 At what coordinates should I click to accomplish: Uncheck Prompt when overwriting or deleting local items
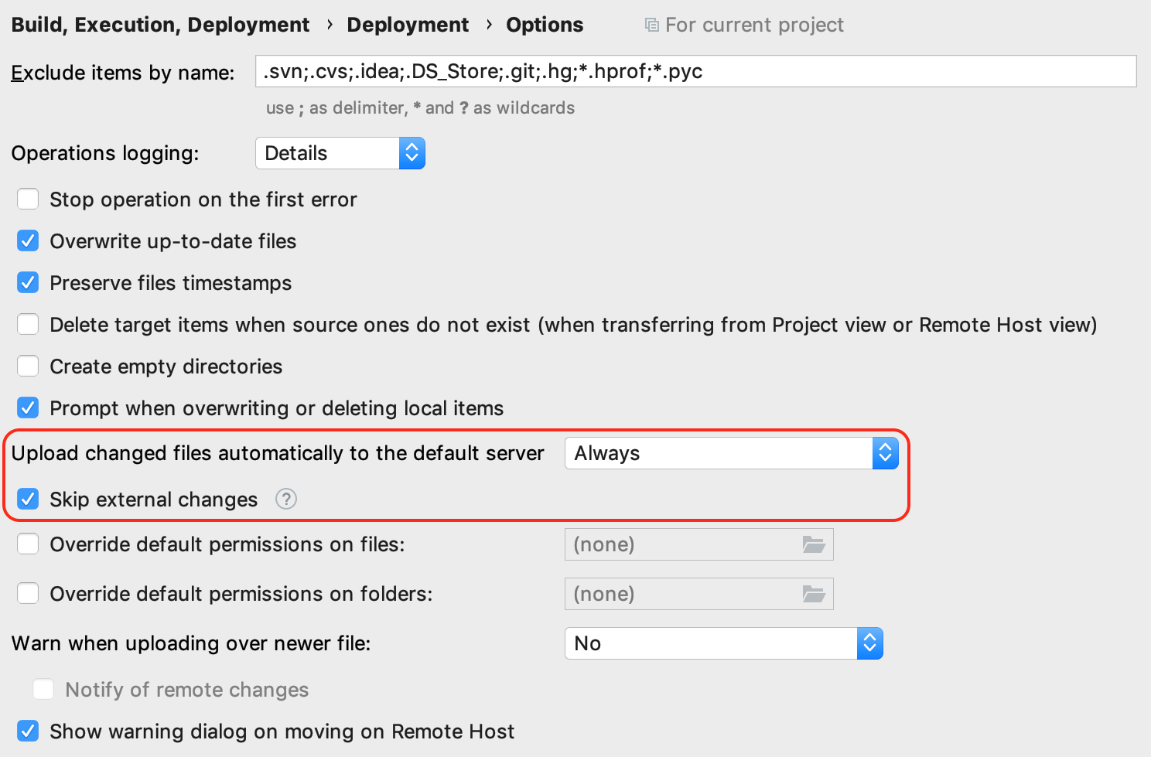(28, 408)
